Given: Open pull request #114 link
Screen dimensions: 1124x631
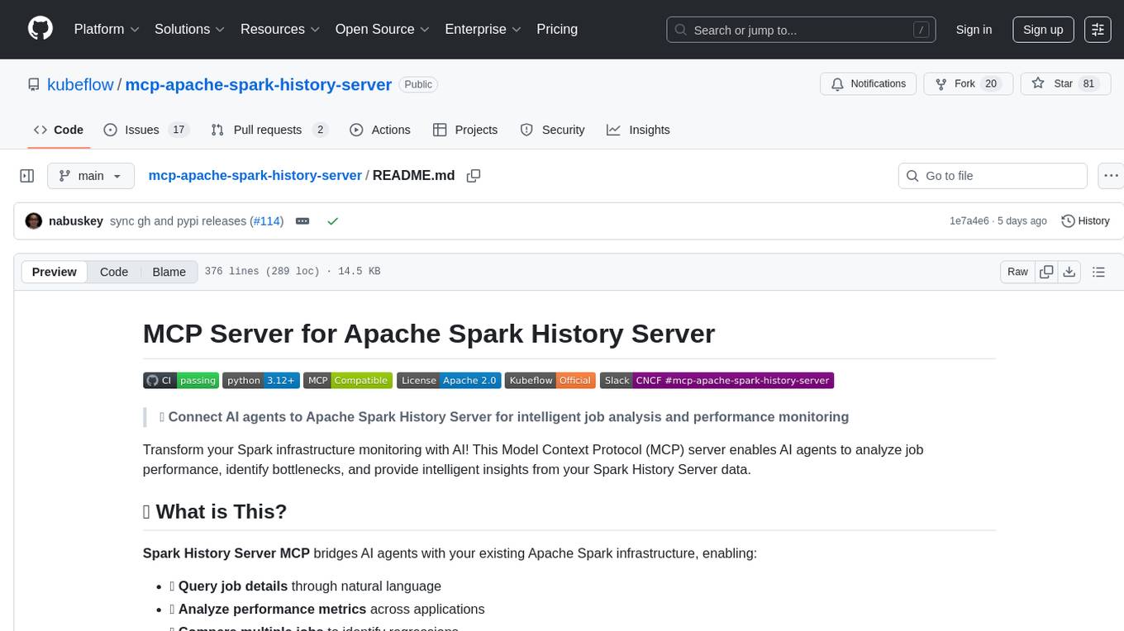Looking at the screenshot, I should pos(266,221).
